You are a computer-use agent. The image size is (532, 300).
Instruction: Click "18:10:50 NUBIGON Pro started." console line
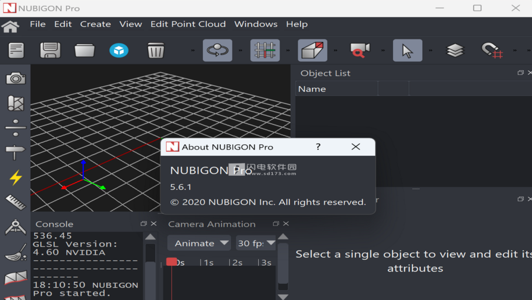tap(85, 289)
